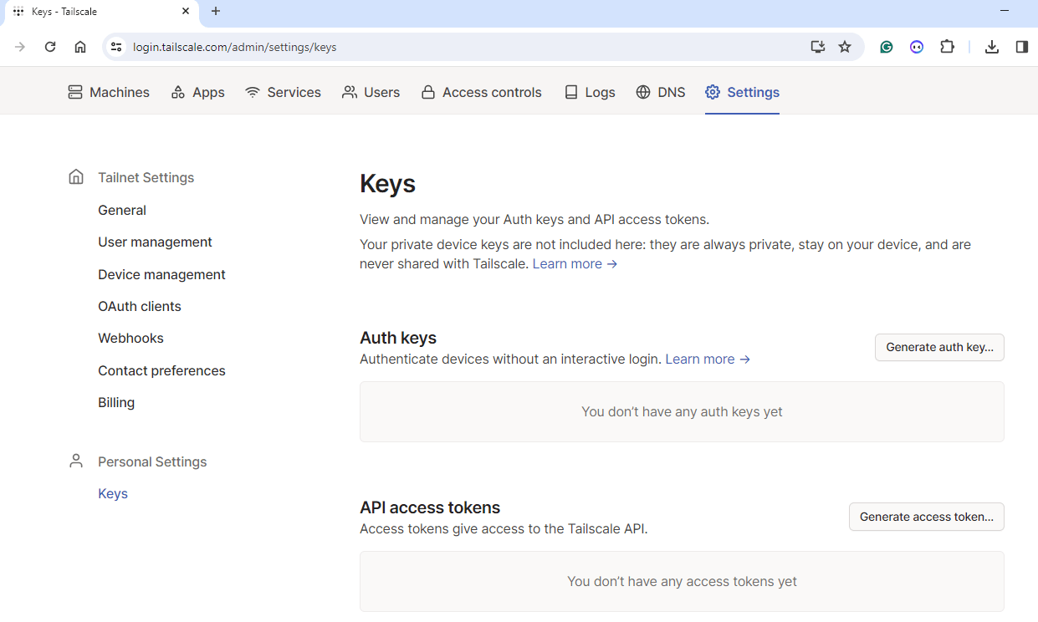Screen dimensions: 1038x622
Task: Click the Tailnet Settings section label
Action: [146, 177]
